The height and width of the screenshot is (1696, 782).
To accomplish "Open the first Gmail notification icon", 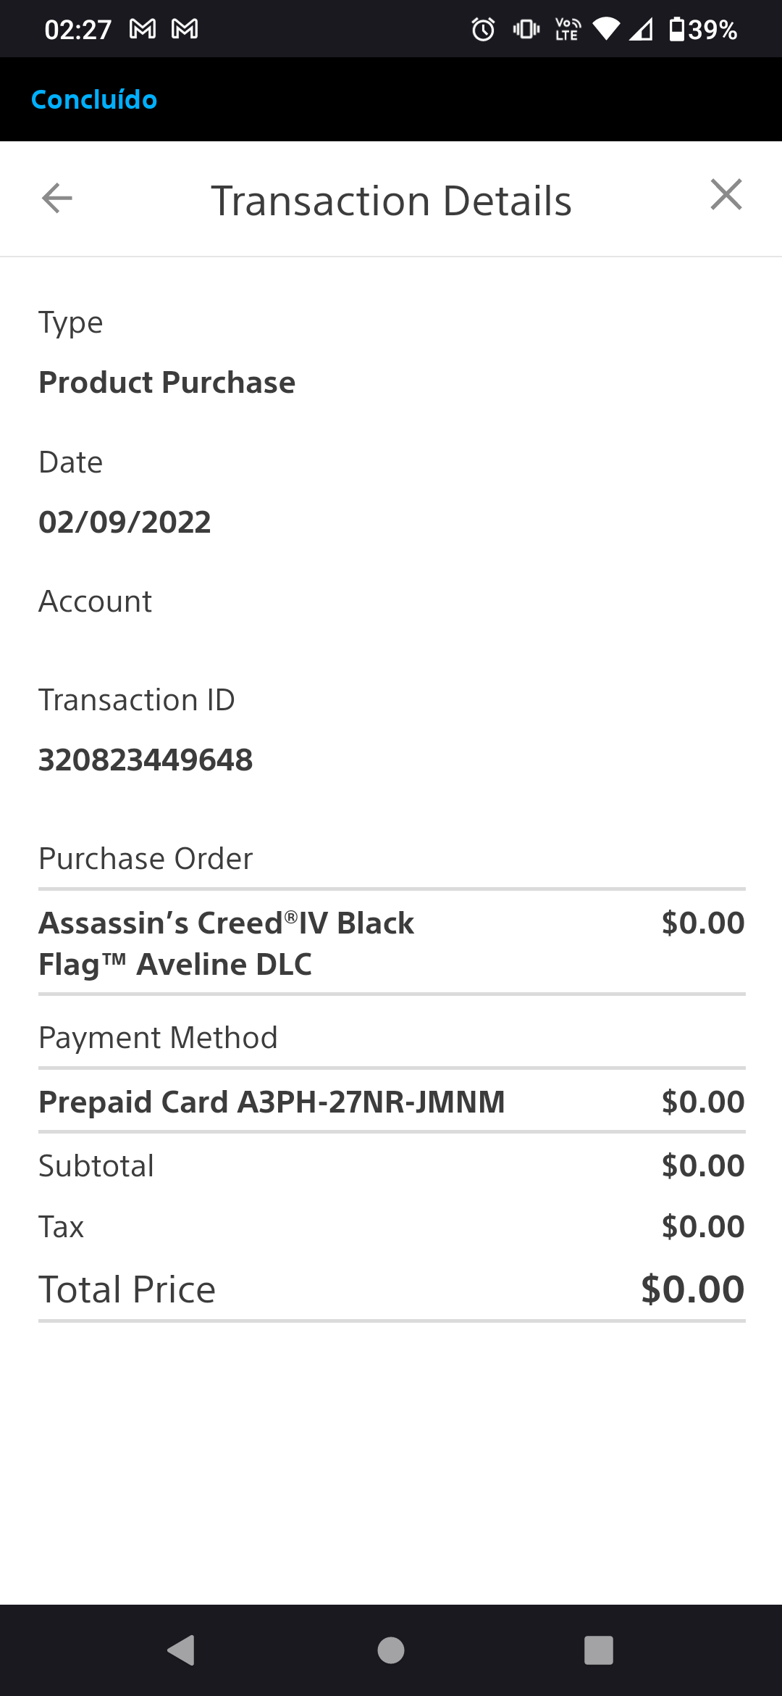I will pos(143,29).
